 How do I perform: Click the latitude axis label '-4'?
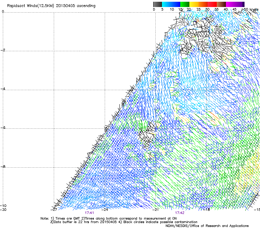[3, 89]
